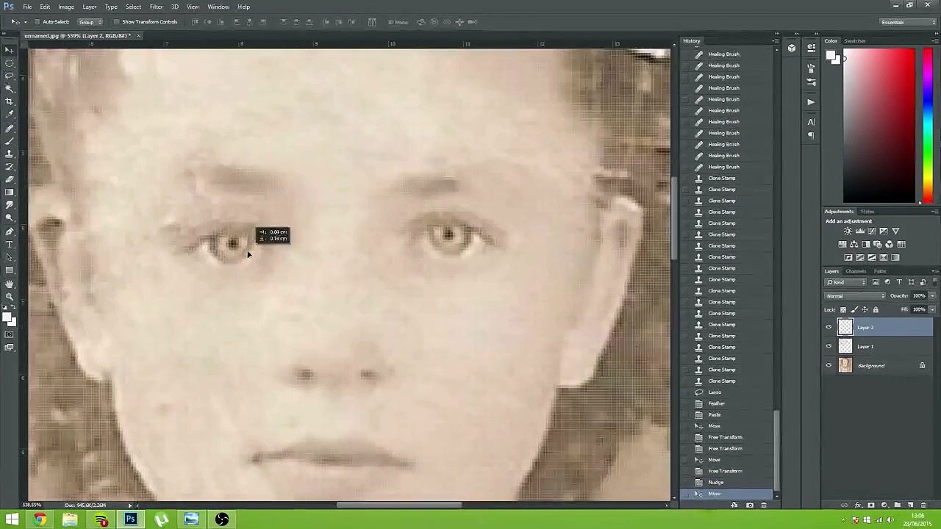Switch to the Paths tab
The image size is (941, 529).
[x=880, y=272]
